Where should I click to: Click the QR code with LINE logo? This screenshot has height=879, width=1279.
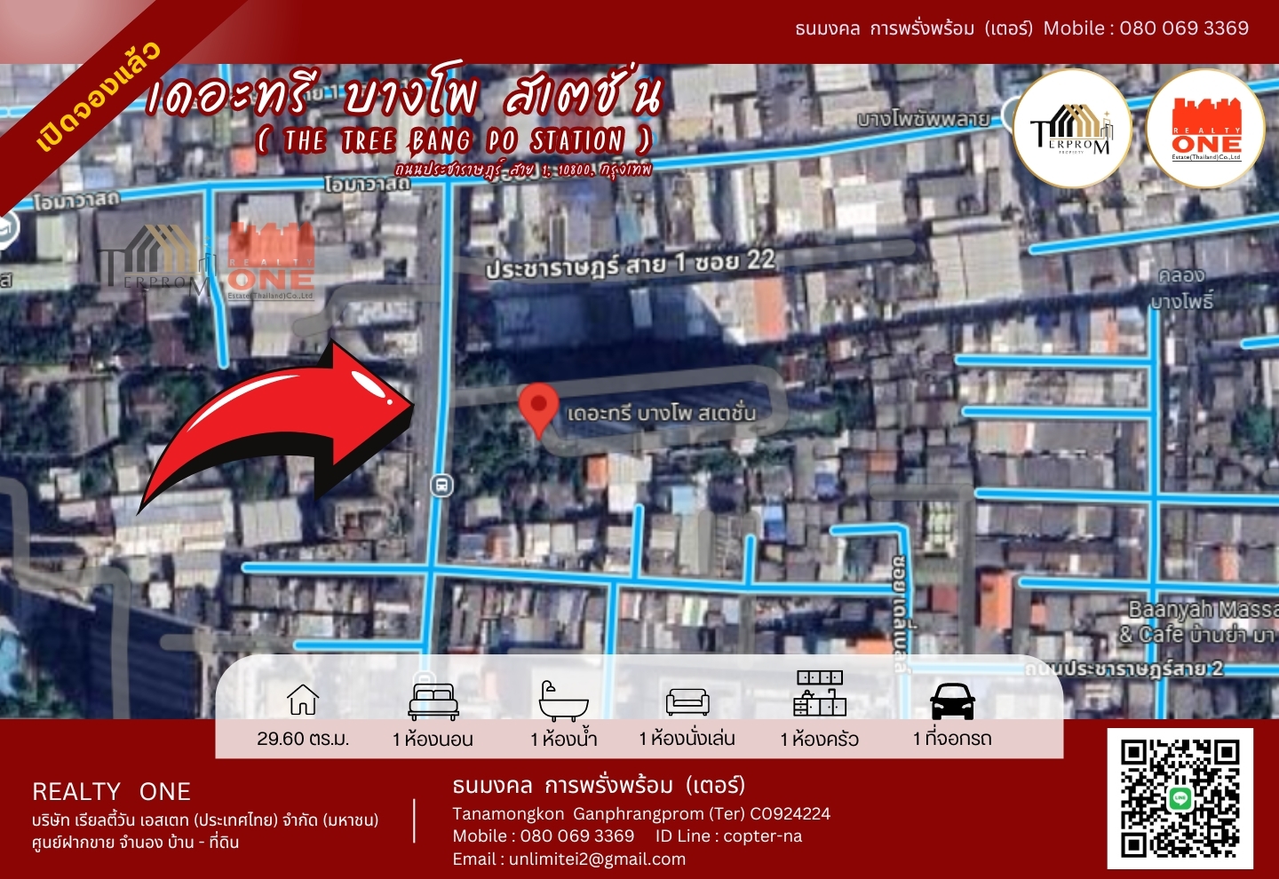coord(1180,798)
